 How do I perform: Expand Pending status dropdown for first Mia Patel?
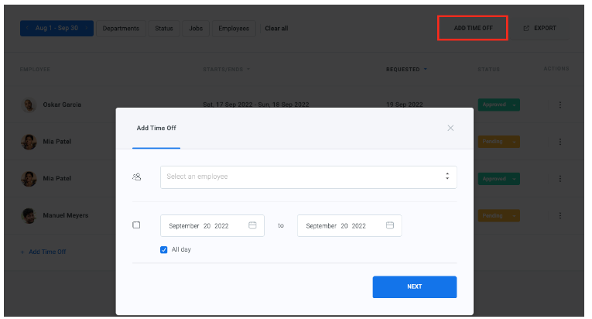pyautogui.click(x=514, y=142)
